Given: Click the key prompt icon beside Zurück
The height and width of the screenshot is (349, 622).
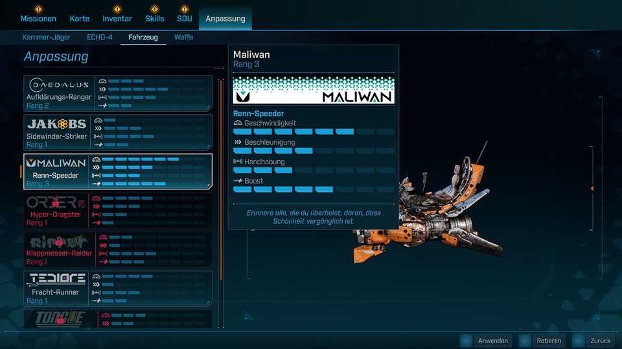Looking at the screenshot, I should [x=578, y=341].
